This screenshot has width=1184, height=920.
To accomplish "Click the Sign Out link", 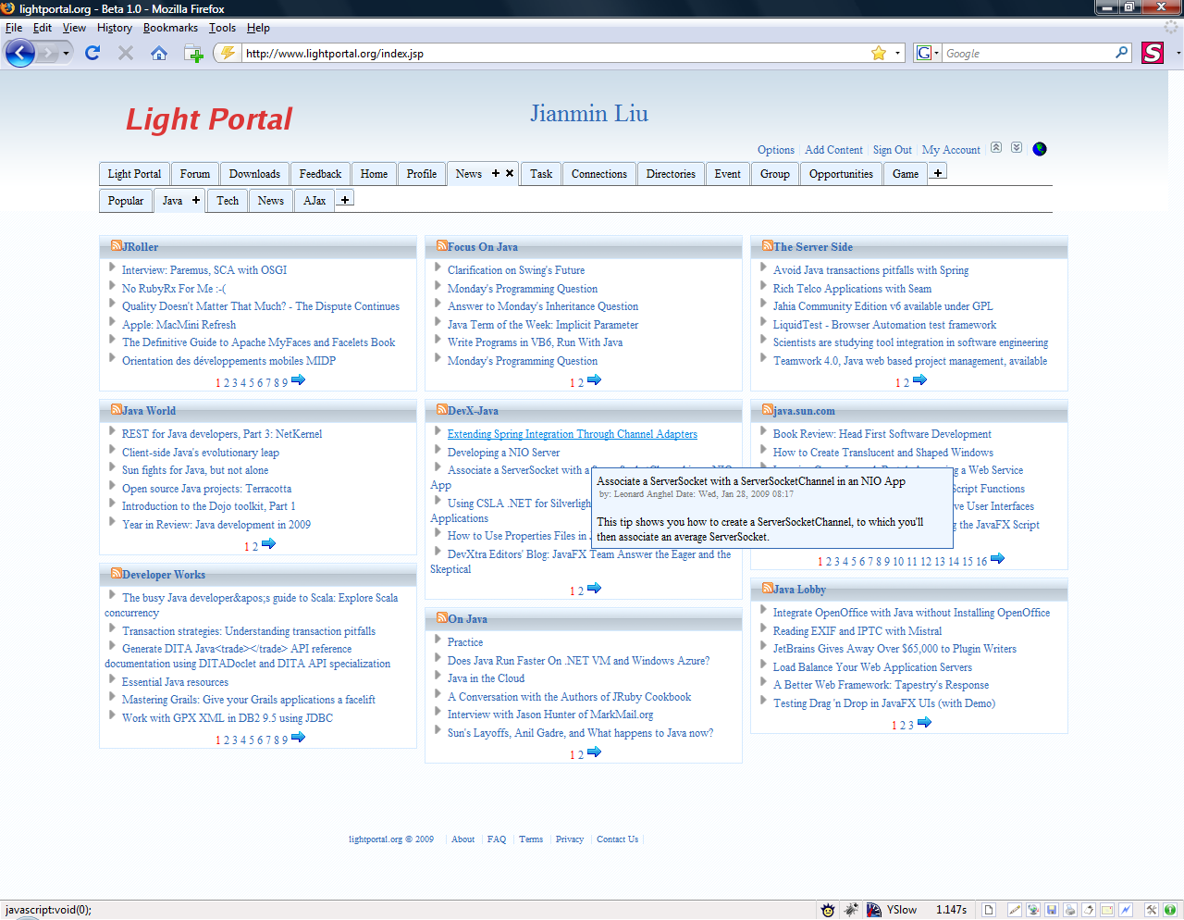I will [892, 150].
